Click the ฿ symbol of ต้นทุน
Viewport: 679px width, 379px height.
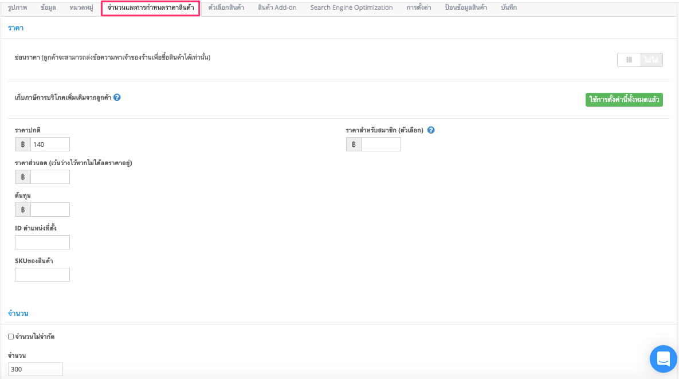tap(23, 210)
